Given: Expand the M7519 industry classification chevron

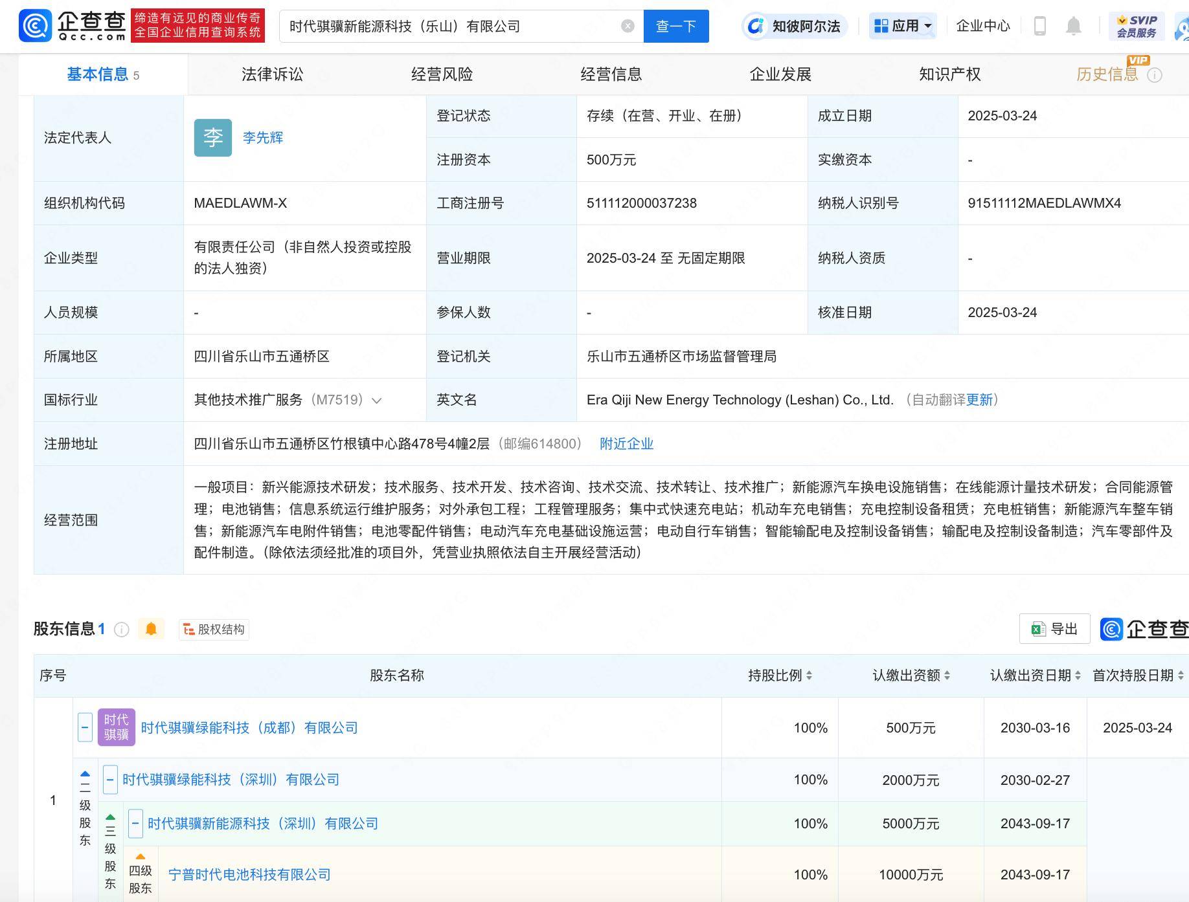Looking at the screenshot, I should 377,400.
